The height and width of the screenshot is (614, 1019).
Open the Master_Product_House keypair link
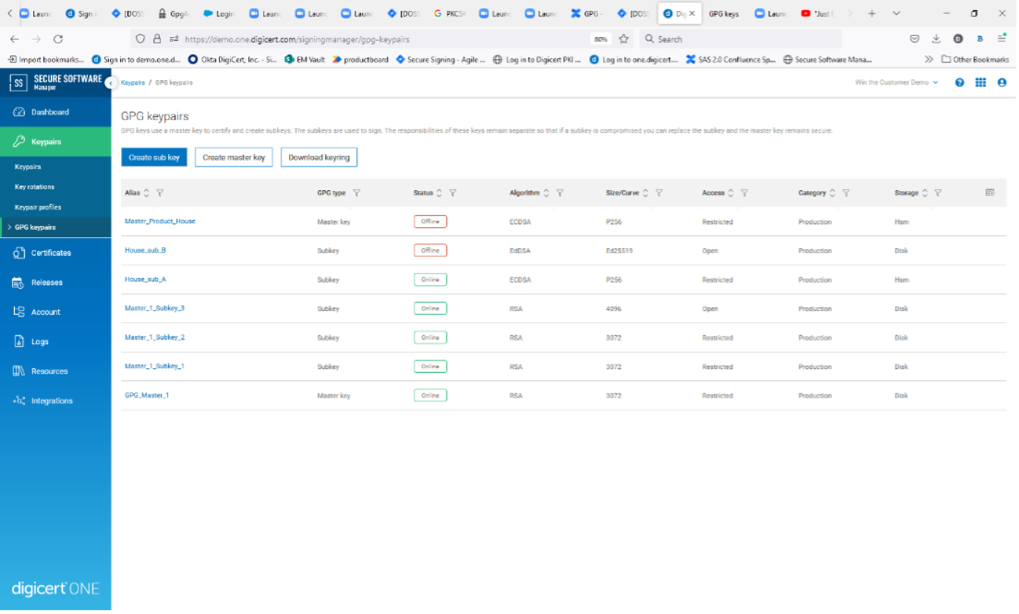160,221
